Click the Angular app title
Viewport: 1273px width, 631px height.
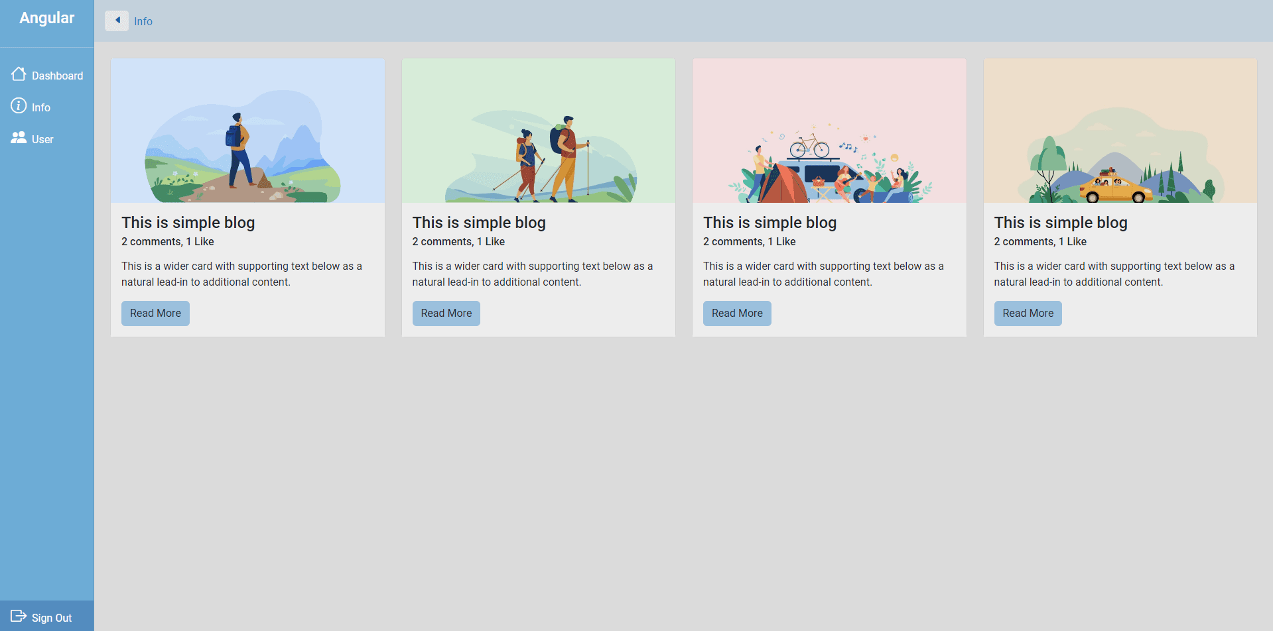[x=46, y=18]
